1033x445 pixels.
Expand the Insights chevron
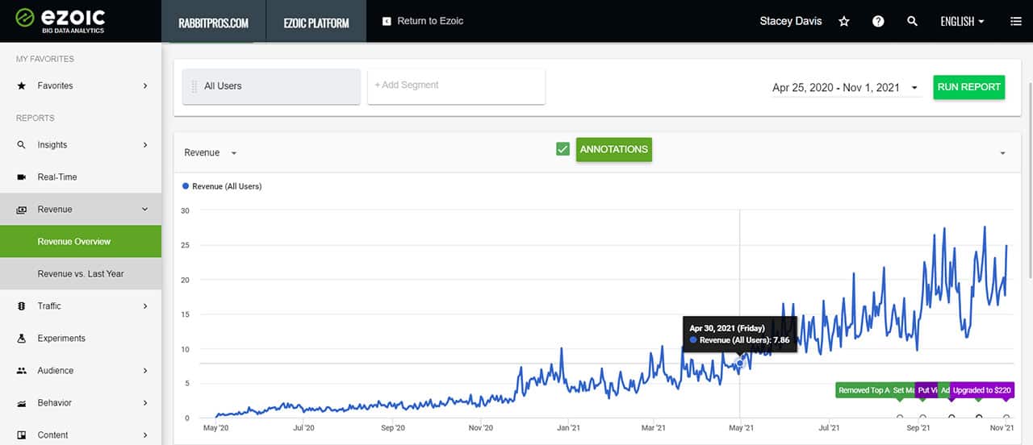(x=145, y=145)
